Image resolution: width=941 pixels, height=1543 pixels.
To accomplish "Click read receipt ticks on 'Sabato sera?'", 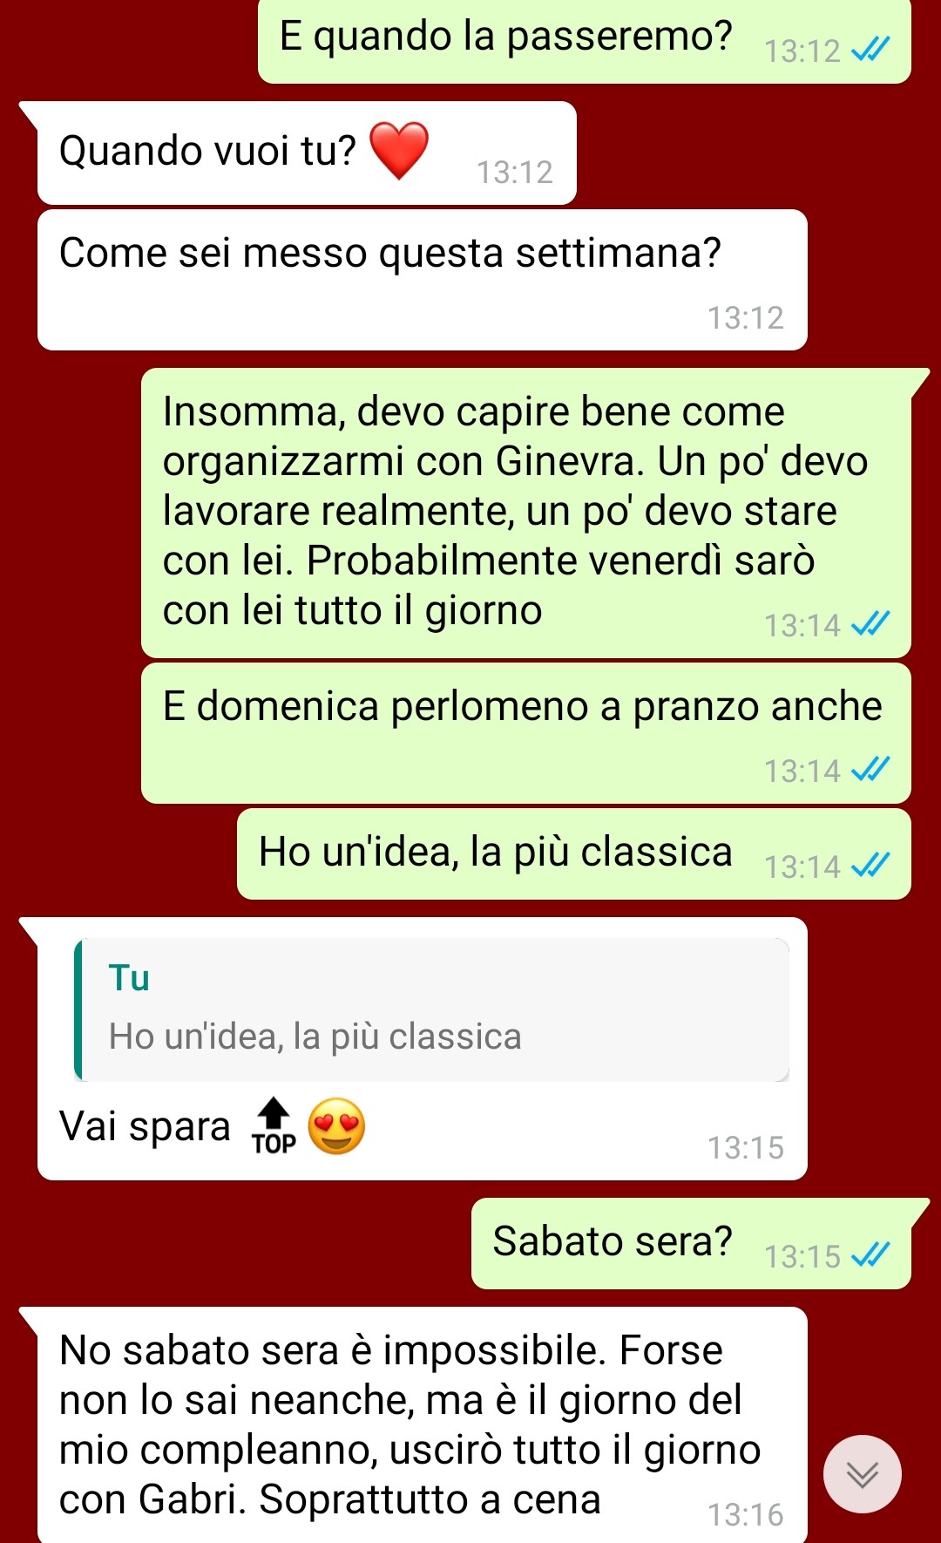I will click(x=870, y=1254).
